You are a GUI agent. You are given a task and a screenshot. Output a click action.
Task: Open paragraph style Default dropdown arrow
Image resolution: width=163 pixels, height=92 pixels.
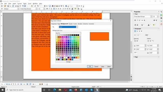(18, 9)
